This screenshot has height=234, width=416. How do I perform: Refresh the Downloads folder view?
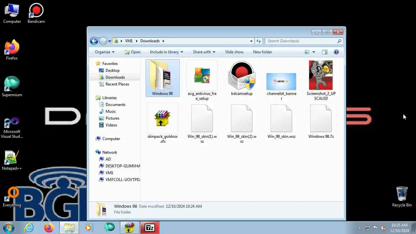(x=259, y=41)
